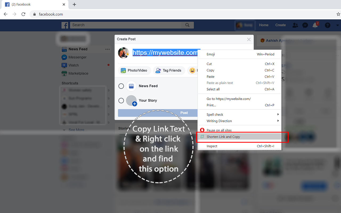Select Inspect from the context menu
Screen dimensions: 341x213
coord(212,146)
